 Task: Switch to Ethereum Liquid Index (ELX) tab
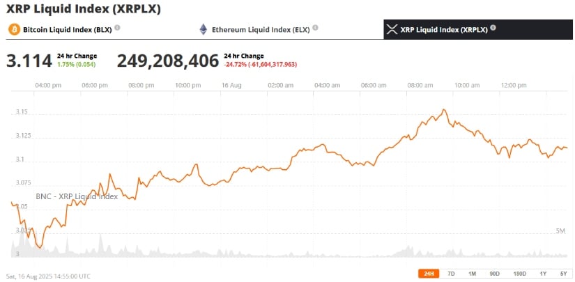pos(261,30)
